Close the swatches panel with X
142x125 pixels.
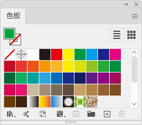(136, 4)
